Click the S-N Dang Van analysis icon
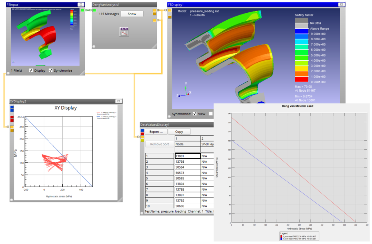 124,31
